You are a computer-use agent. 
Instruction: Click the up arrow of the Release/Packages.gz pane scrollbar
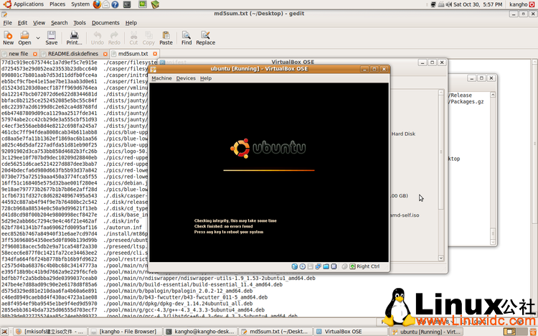tap(493, 95)
